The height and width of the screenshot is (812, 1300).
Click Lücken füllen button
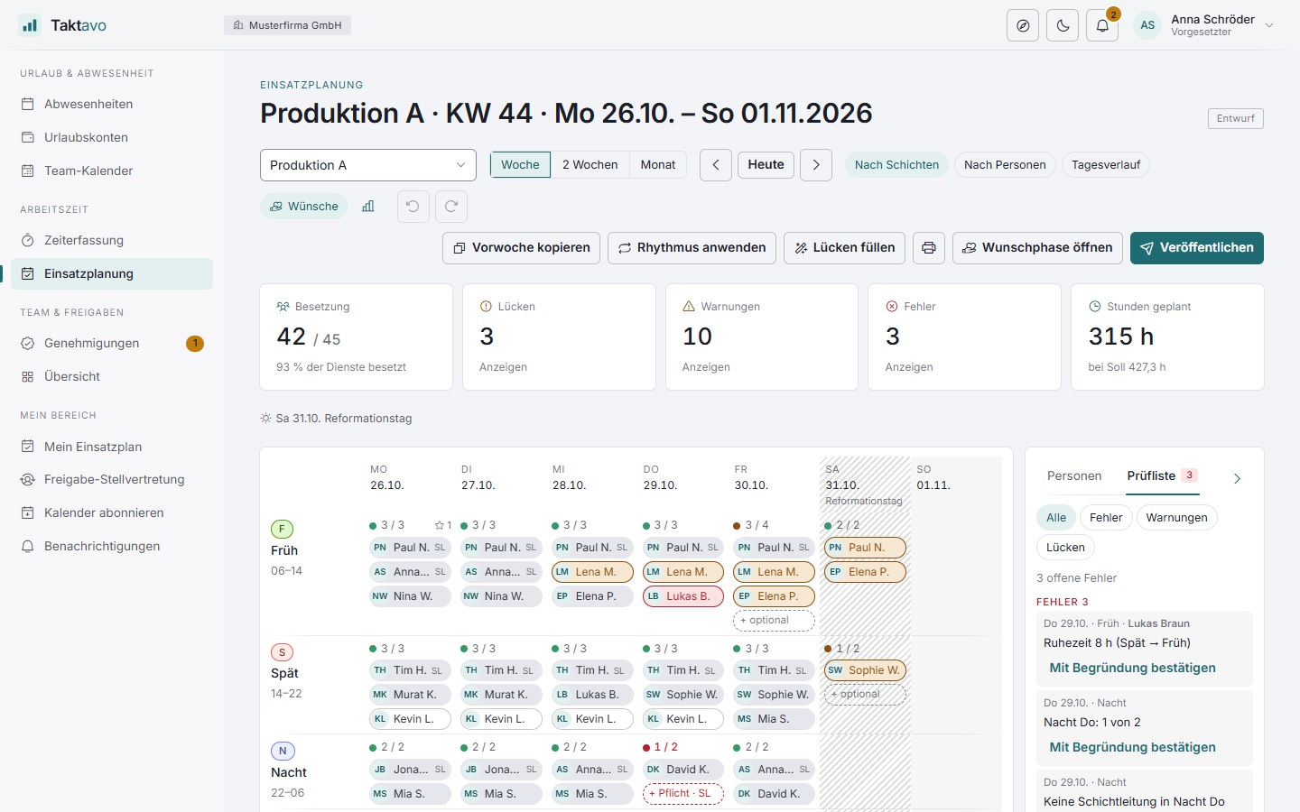[844, 248]
